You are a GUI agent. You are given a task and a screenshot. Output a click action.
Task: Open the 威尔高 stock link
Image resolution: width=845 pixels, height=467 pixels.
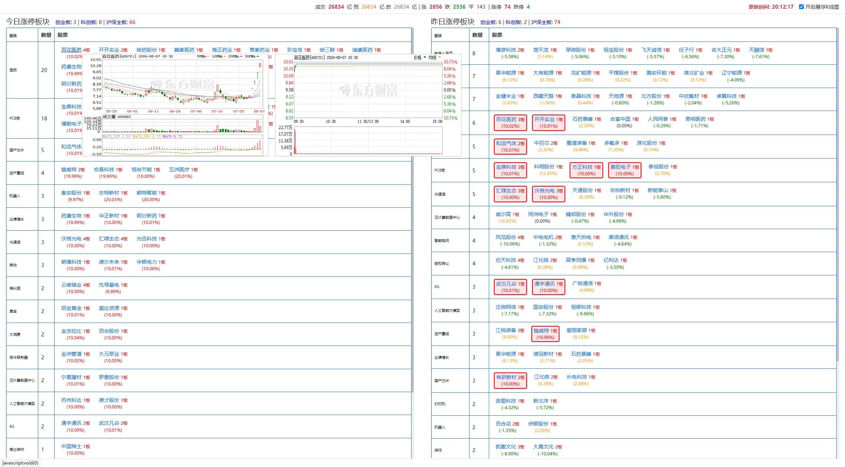click(x=503, y=214)
